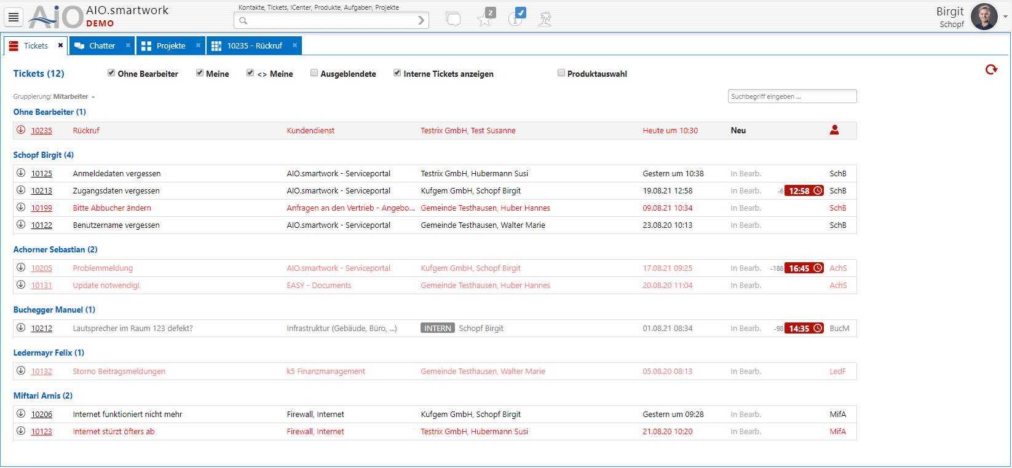
Task: Switch to the Chatter tab
Action: click(101, 46)
